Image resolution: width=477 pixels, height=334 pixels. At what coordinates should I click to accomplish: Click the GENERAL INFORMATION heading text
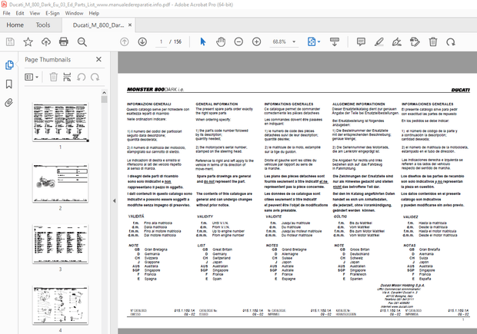(217, 104)
